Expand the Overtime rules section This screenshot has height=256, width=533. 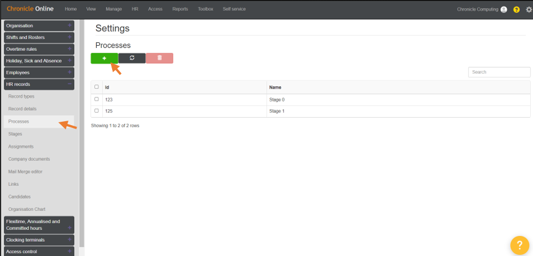[x=39, y=49]
